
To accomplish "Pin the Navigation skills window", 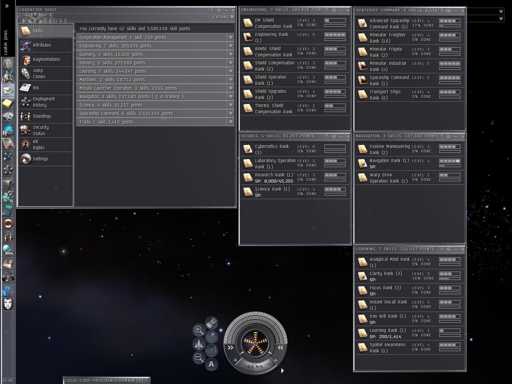I will click(x=442, y=136).
